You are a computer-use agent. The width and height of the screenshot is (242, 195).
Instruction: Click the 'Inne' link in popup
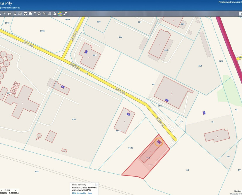[x=90, y=193]
